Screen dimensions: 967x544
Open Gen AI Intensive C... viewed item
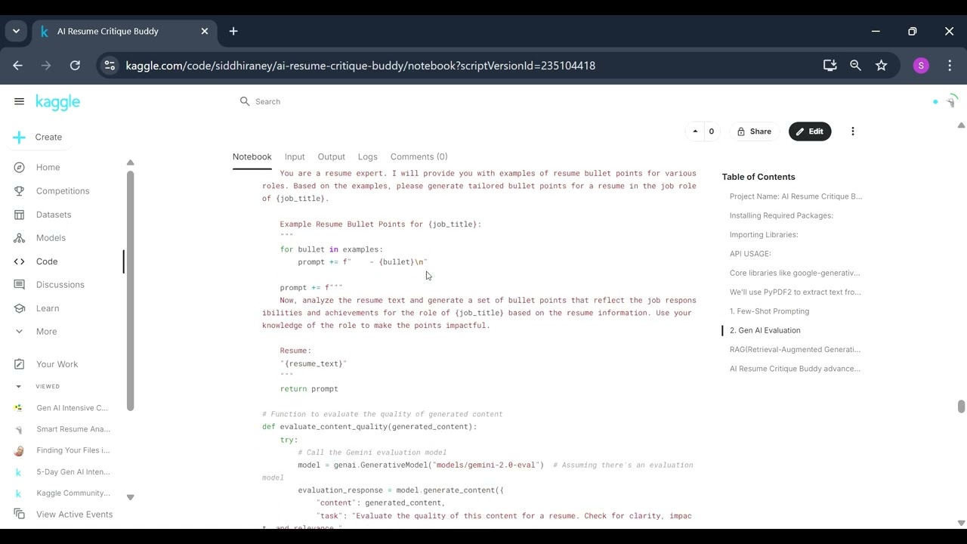73,408
